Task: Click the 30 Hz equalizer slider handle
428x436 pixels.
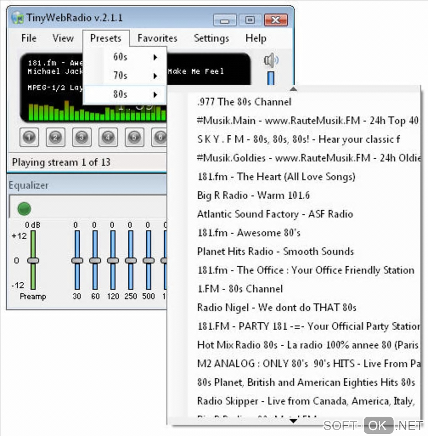Action: tap(77, 260)
